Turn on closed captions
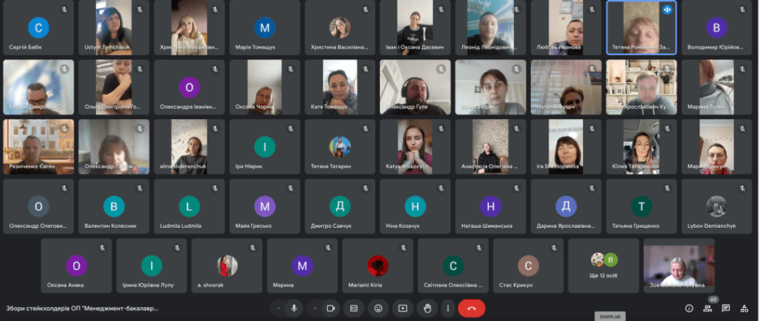This screenshot has width=760, height=321. [354, 308]
